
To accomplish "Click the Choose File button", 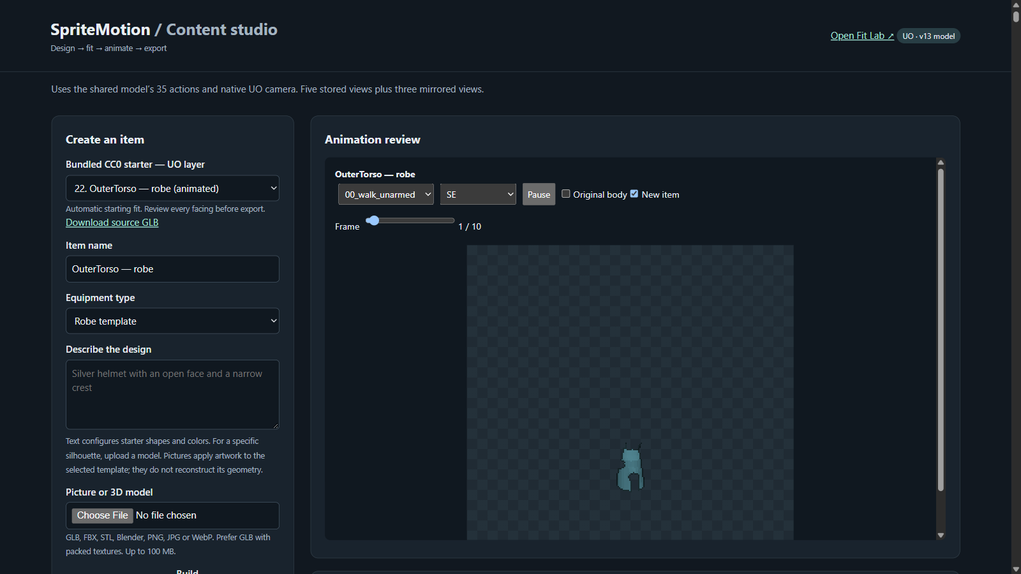I will click(x=102, y=515).
